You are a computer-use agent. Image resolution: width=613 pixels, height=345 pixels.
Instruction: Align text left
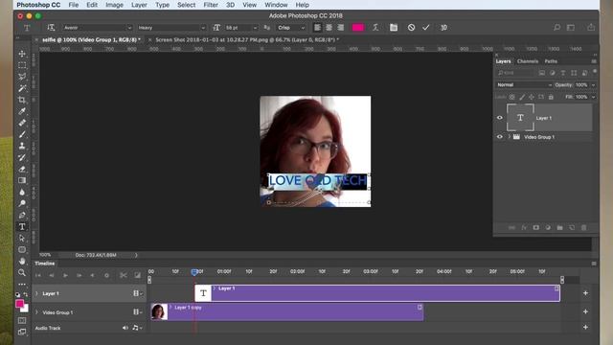(317, 28)
